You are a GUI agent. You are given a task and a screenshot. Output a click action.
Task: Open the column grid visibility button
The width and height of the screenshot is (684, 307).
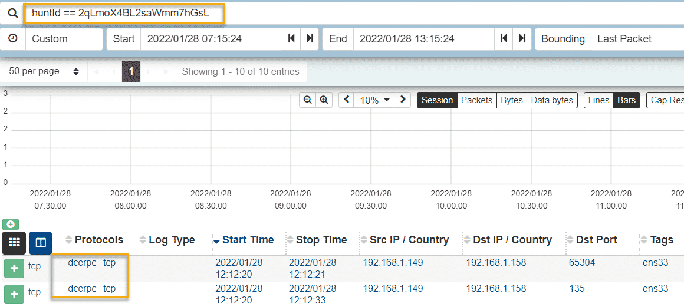click(14, 243)
